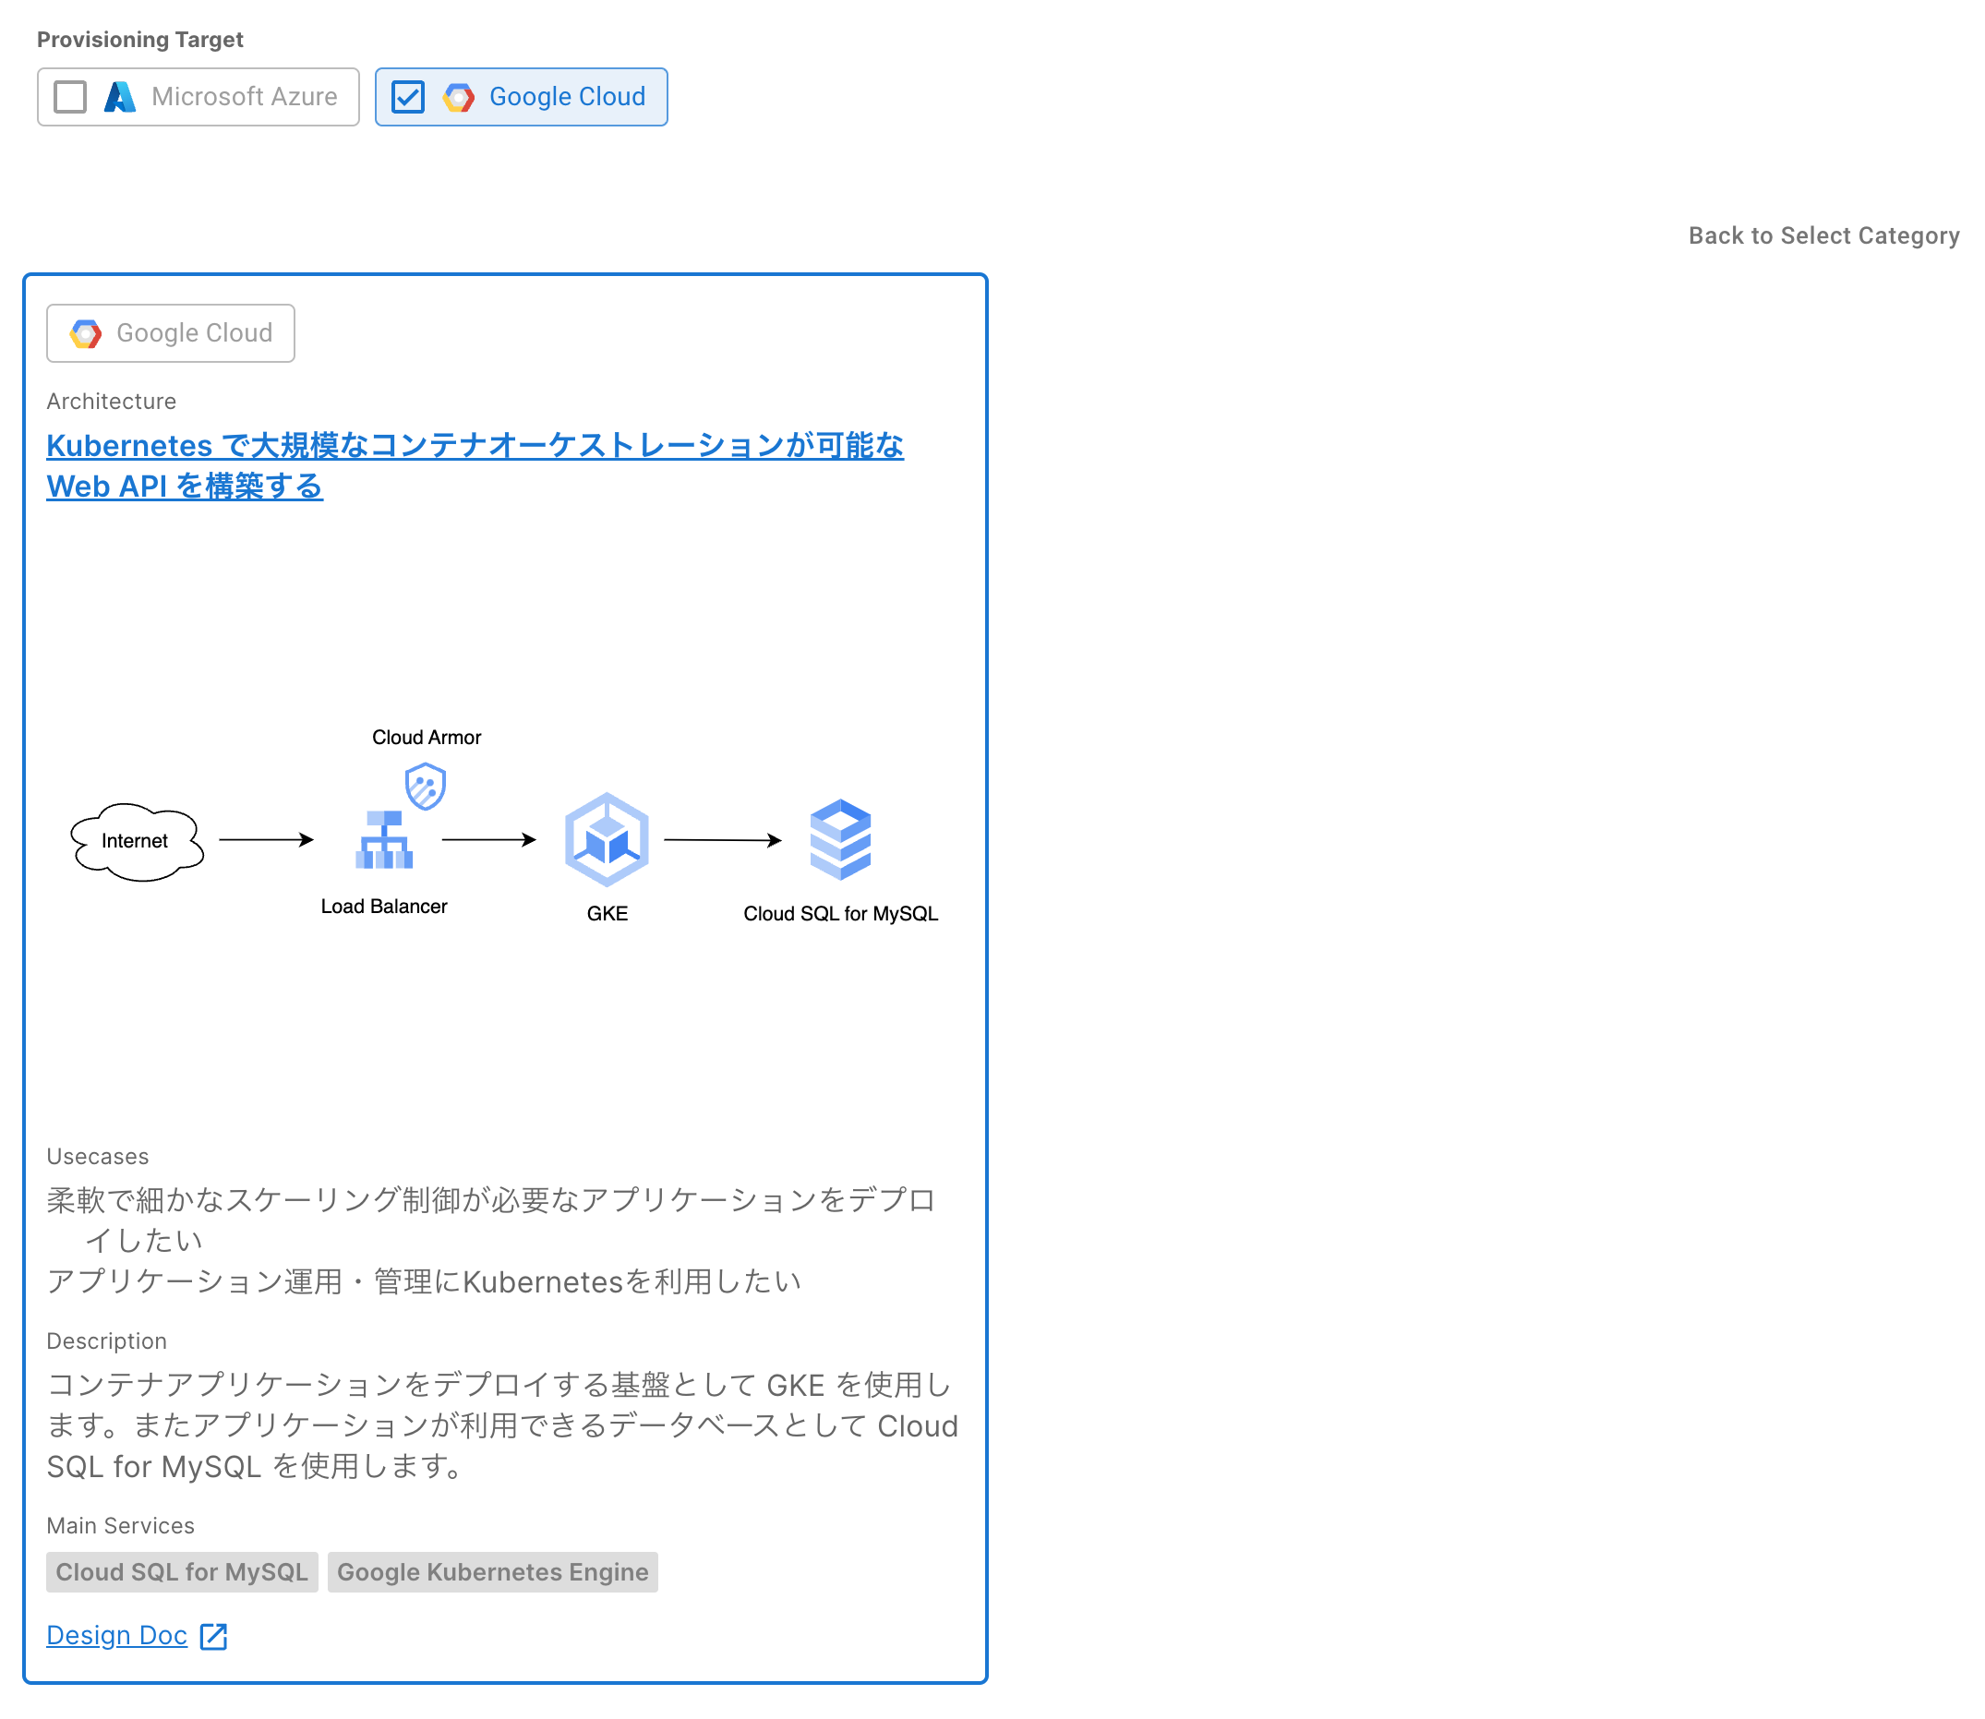This screenshot has height=1719, width=1985.
Task: Click the Google Cloud badge in card
Action: pyautogui.click(x=171, y=333)
